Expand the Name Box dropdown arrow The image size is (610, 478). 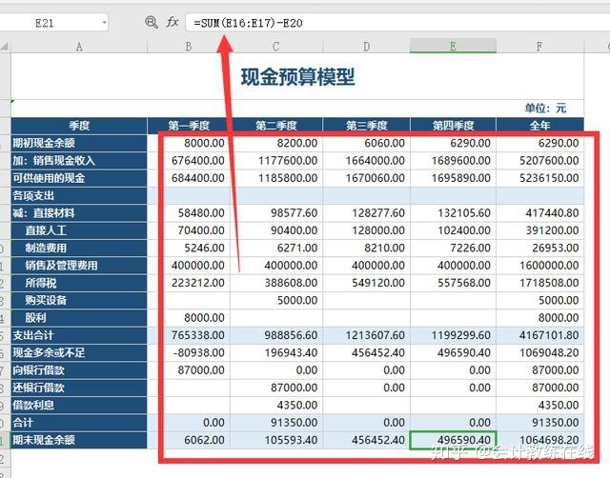pyautogui.click(x=104, y=23)
